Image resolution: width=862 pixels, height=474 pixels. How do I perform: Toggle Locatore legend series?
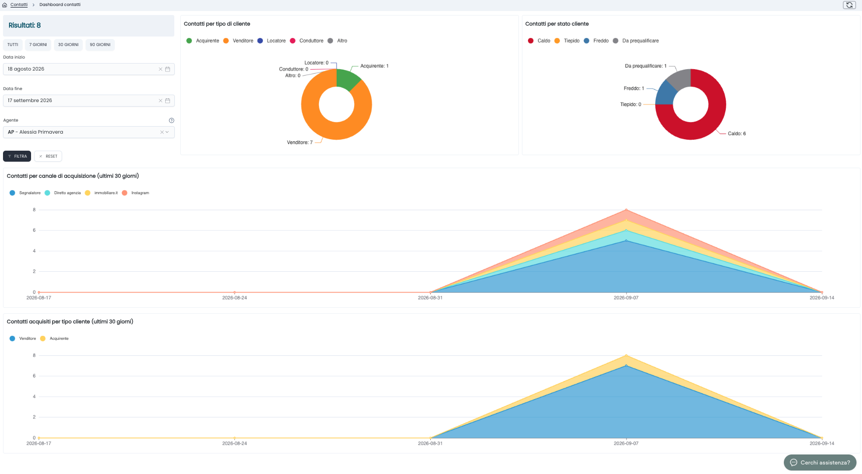click(x=271, y=41)
